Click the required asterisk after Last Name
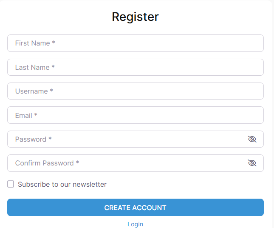Viewport: 274px width, 228px height. (53, 67)
